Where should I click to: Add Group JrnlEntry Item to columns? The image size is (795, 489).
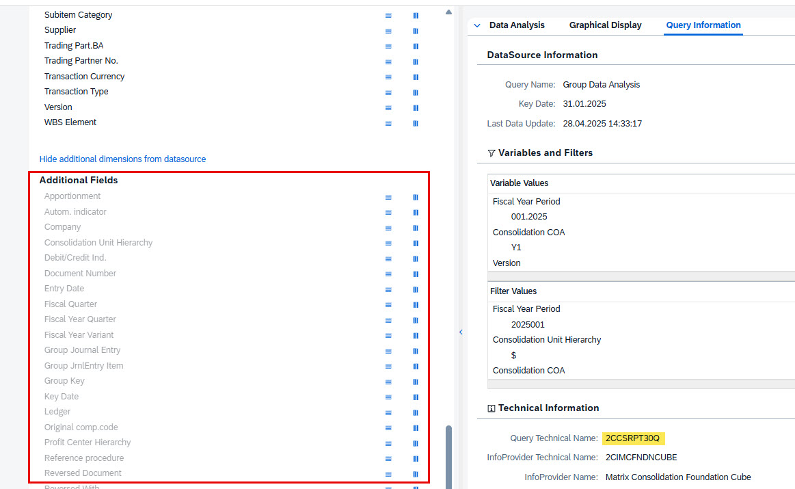point(416,367)
